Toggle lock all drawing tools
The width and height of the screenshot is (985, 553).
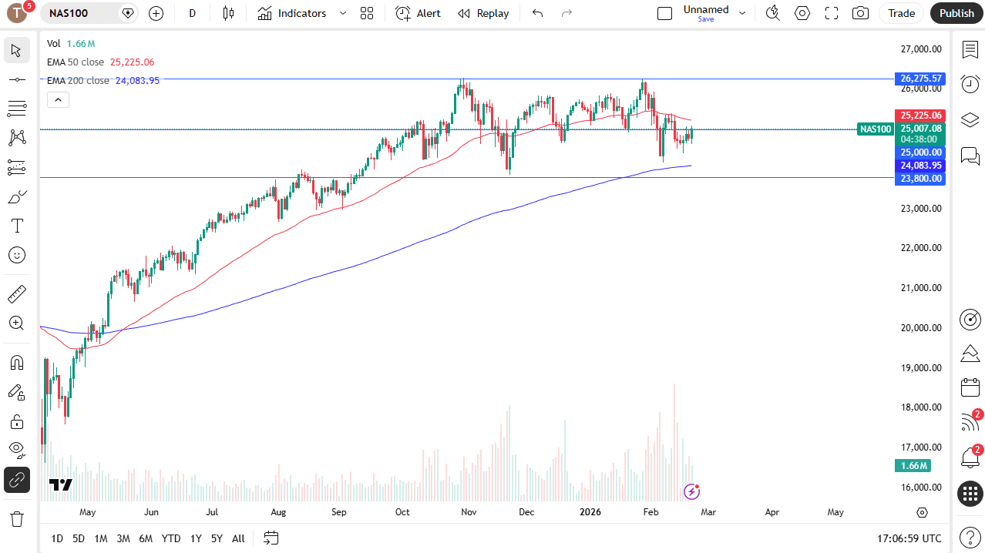(x=17, y=421)
